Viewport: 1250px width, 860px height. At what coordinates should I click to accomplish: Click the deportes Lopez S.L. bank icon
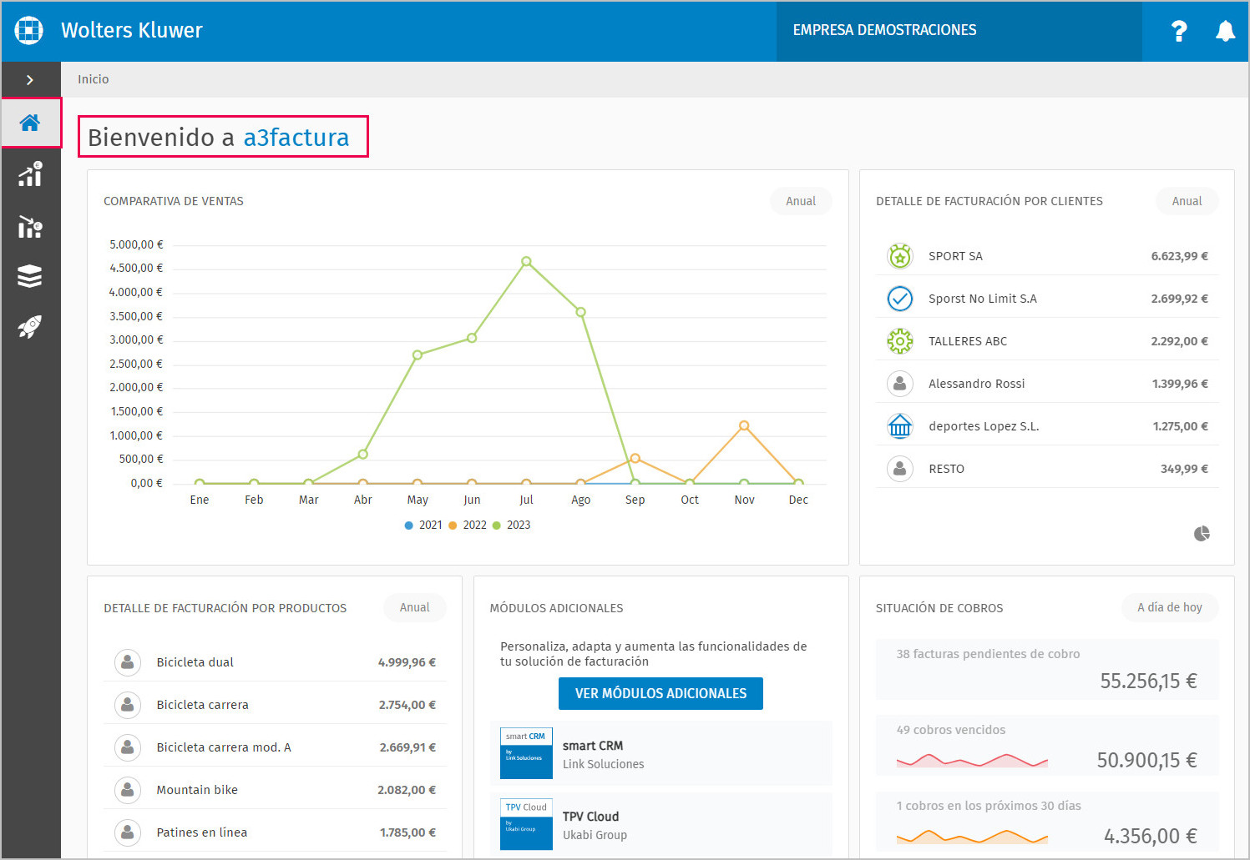(x=899, y=426)
